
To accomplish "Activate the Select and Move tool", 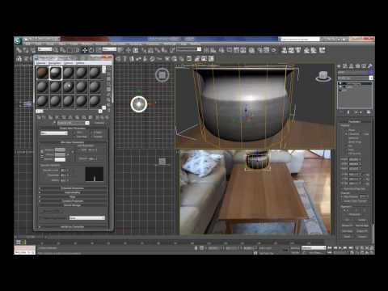I will [85, 50].
